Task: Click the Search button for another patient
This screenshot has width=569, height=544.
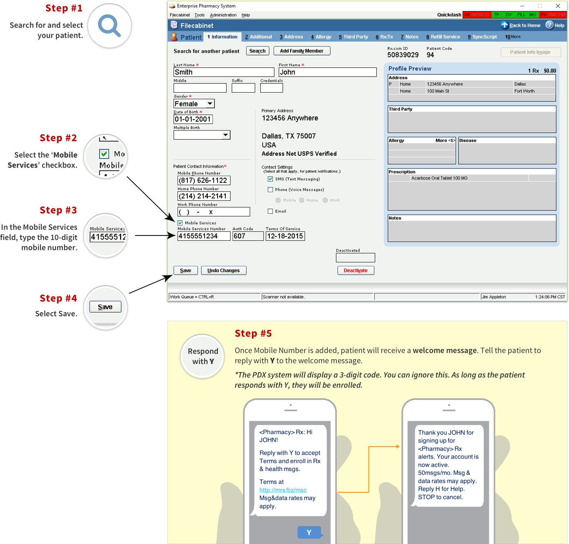Action: 258,51
